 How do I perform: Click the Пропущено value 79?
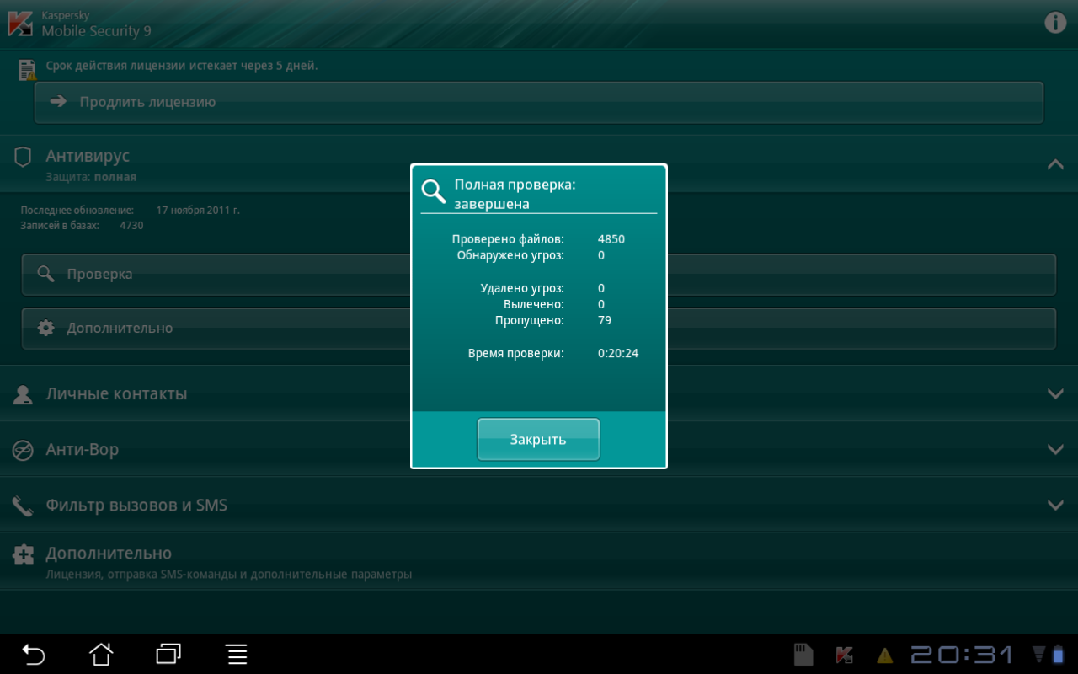coord(605,320)
